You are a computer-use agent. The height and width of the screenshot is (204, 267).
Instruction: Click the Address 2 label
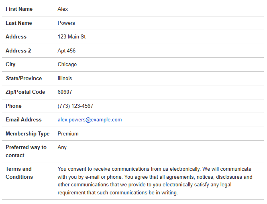[x=18, y=51]
